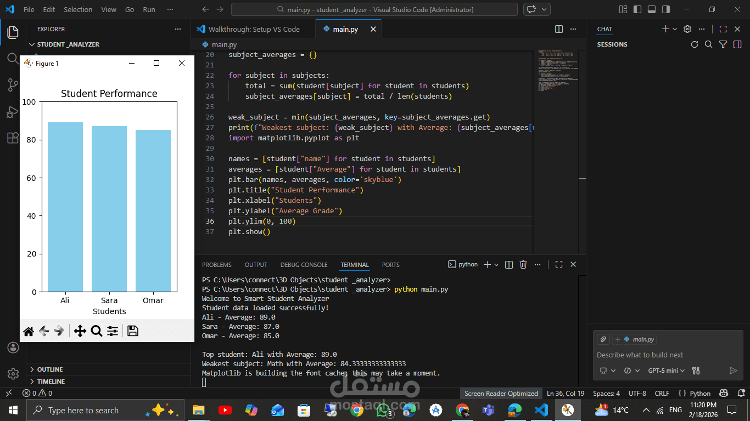This screenshot has width=750, height=421.
Task: Maximize the terminal panel size
Action: pos(559,264)
